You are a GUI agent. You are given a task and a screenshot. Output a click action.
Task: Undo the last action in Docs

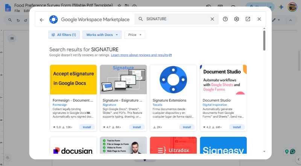[x=18, y=20]
